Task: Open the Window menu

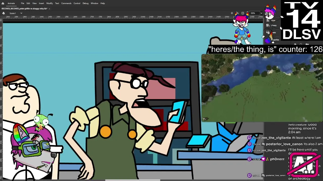Action: coord(94,3)
